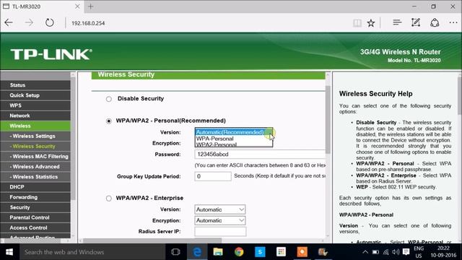Open the Hub icon
The height and width of the screenshot is (260, 462).
(x=397, y=22)
